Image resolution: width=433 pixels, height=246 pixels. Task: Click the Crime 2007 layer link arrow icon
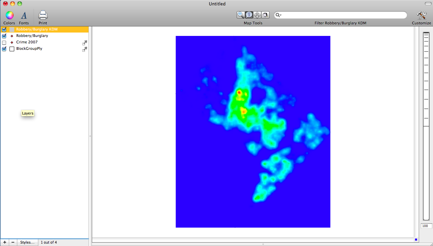tap(84, 43)
